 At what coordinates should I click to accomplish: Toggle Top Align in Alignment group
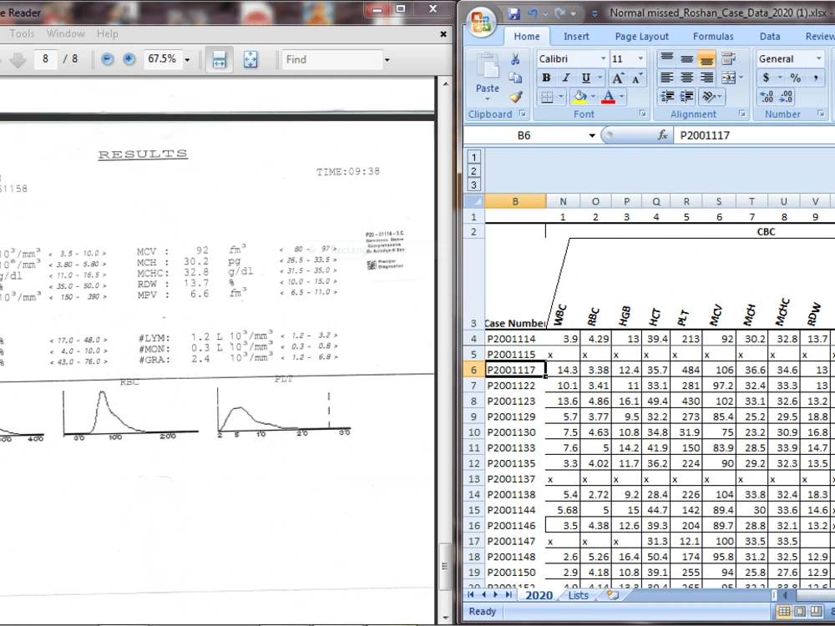click(x=666, y=58)
